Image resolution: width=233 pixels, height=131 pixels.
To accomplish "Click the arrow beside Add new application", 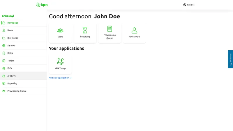I will (71, 78).
